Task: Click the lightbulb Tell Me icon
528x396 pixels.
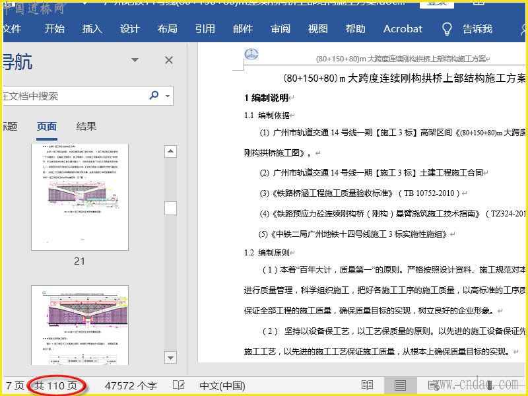Action: (447, 28)
